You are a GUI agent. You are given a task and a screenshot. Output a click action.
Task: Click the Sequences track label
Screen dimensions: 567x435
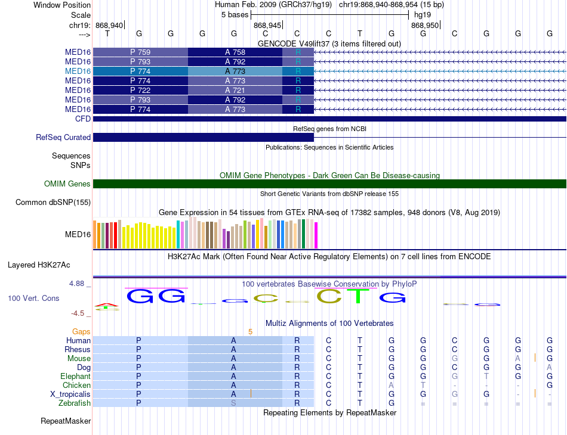click(x=71, y=156)
